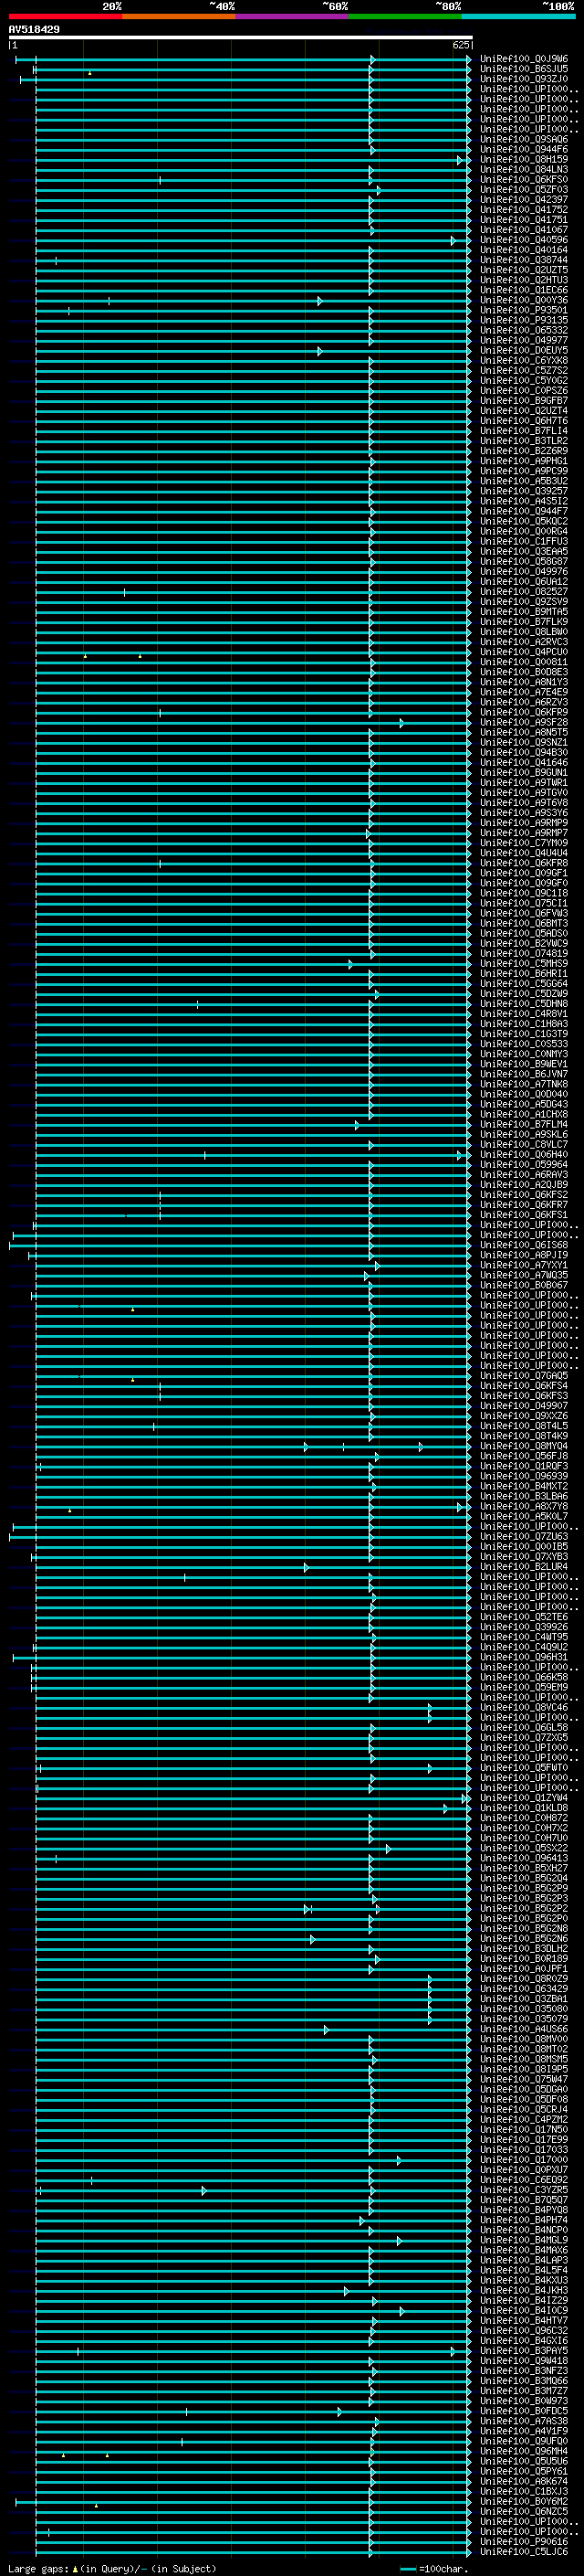Click the alignment bar for UniRef100_Q00Y36
The height and width of the screenshot is (2576, 584).
[x=253, y=300]
